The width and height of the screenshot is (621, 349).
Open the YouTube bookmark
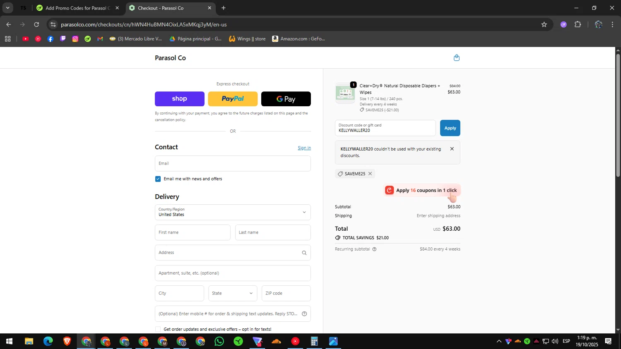click(25, 39)
